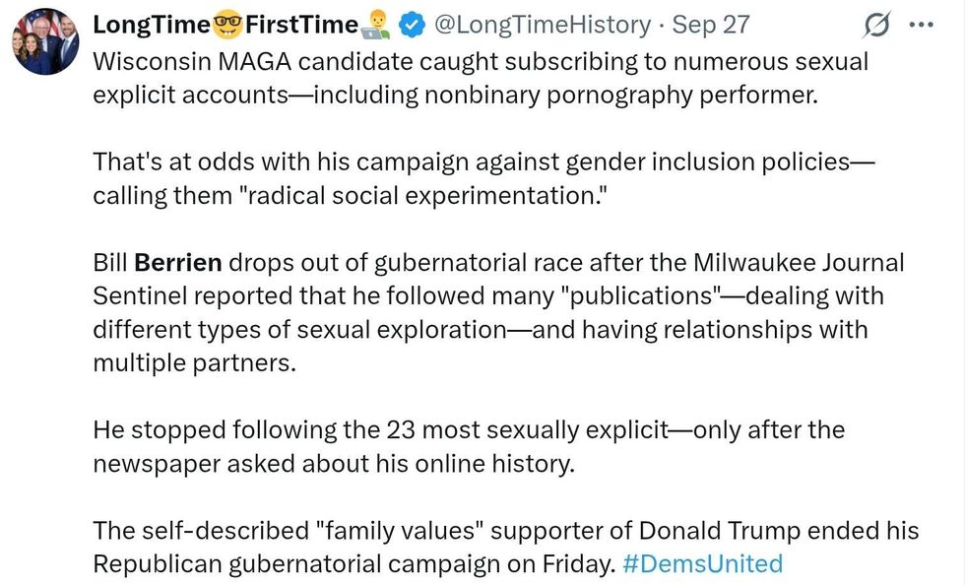Click the nerd face emoji in the display name
Image resolution: width=965 pixels, height=585 pixels.
(226, 25)
